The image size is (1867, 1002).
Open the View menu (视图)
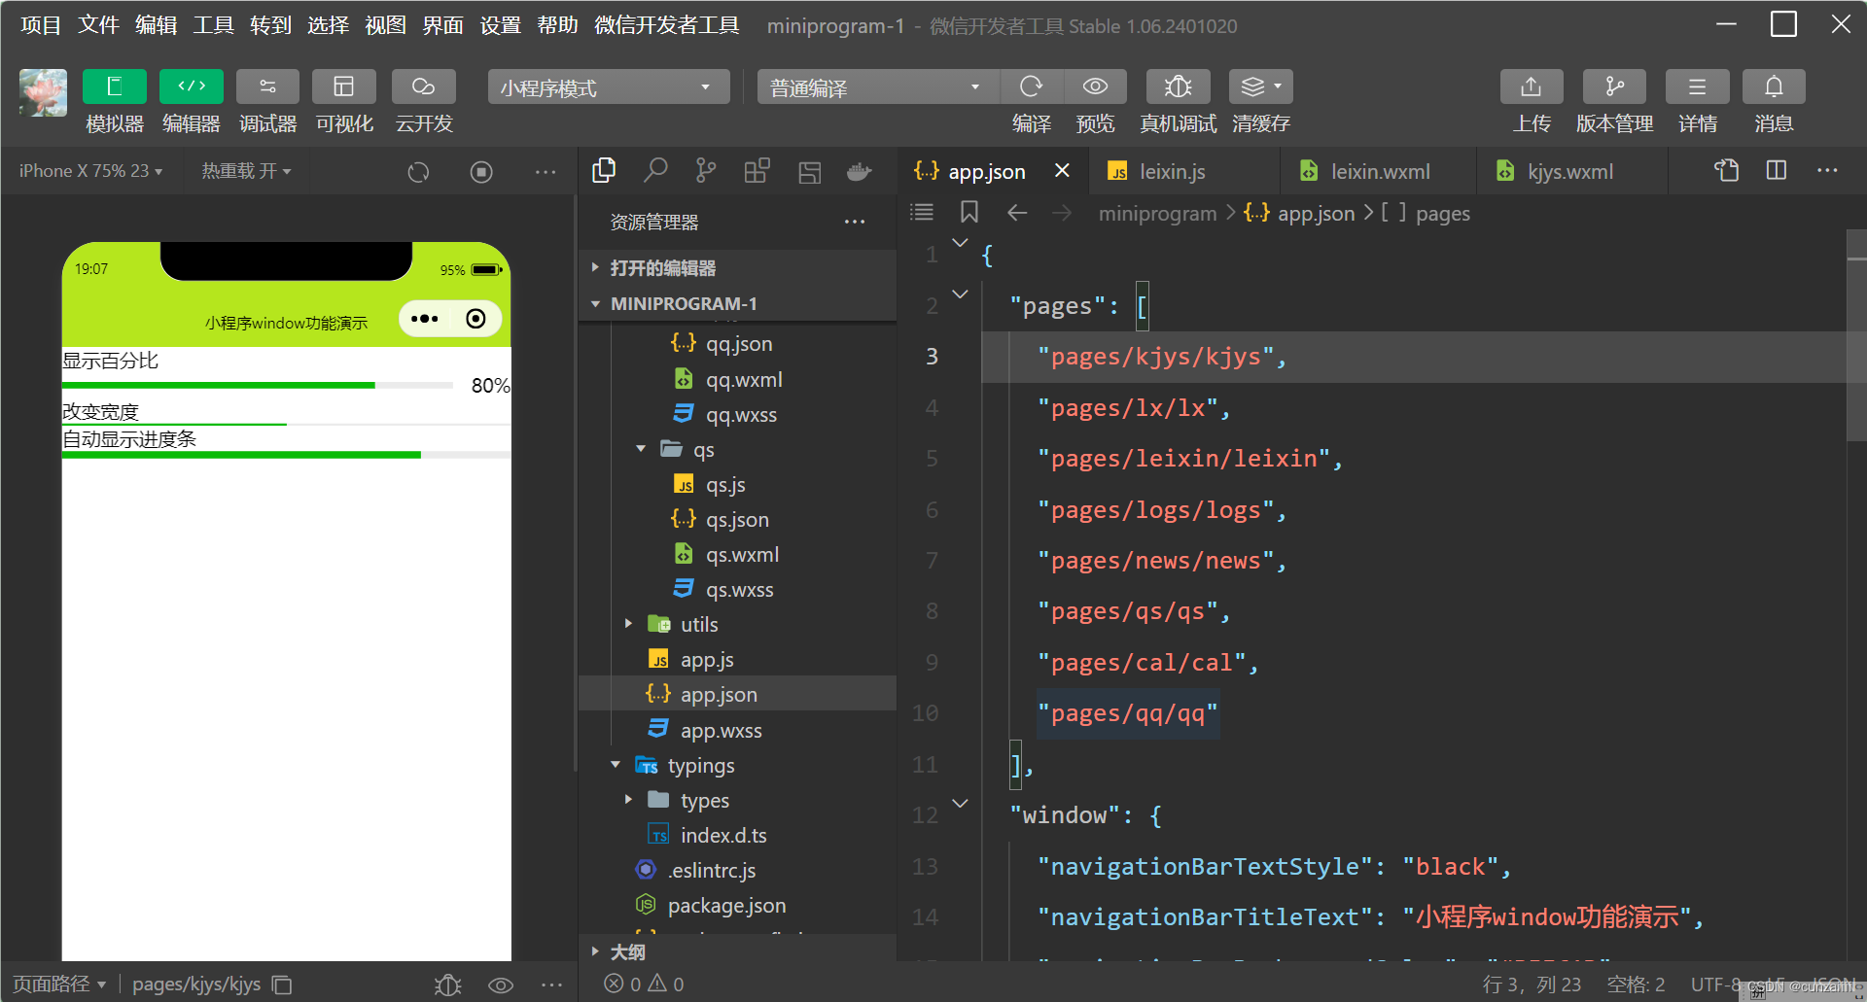pos(386,25)
